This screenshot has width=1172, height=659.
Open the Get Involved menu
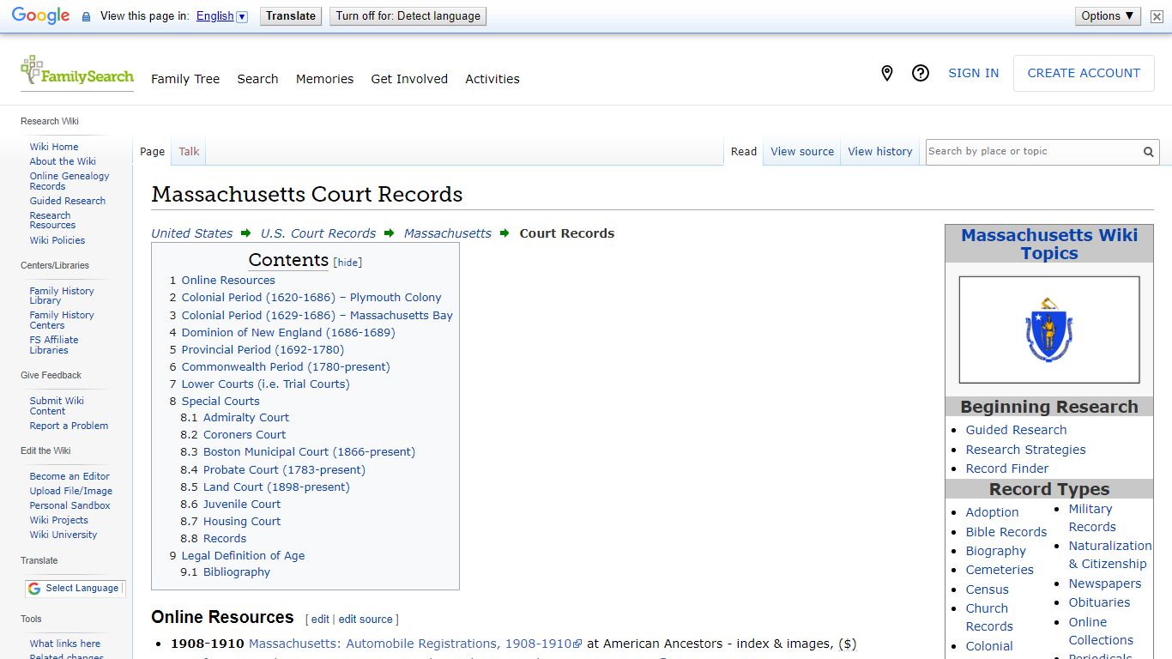409,79
